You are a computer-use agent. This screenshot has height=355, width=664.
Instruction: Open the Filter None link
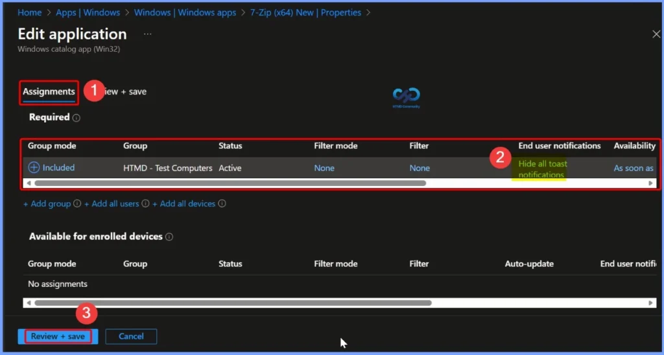pyautogui.click(x=420, y=168)
